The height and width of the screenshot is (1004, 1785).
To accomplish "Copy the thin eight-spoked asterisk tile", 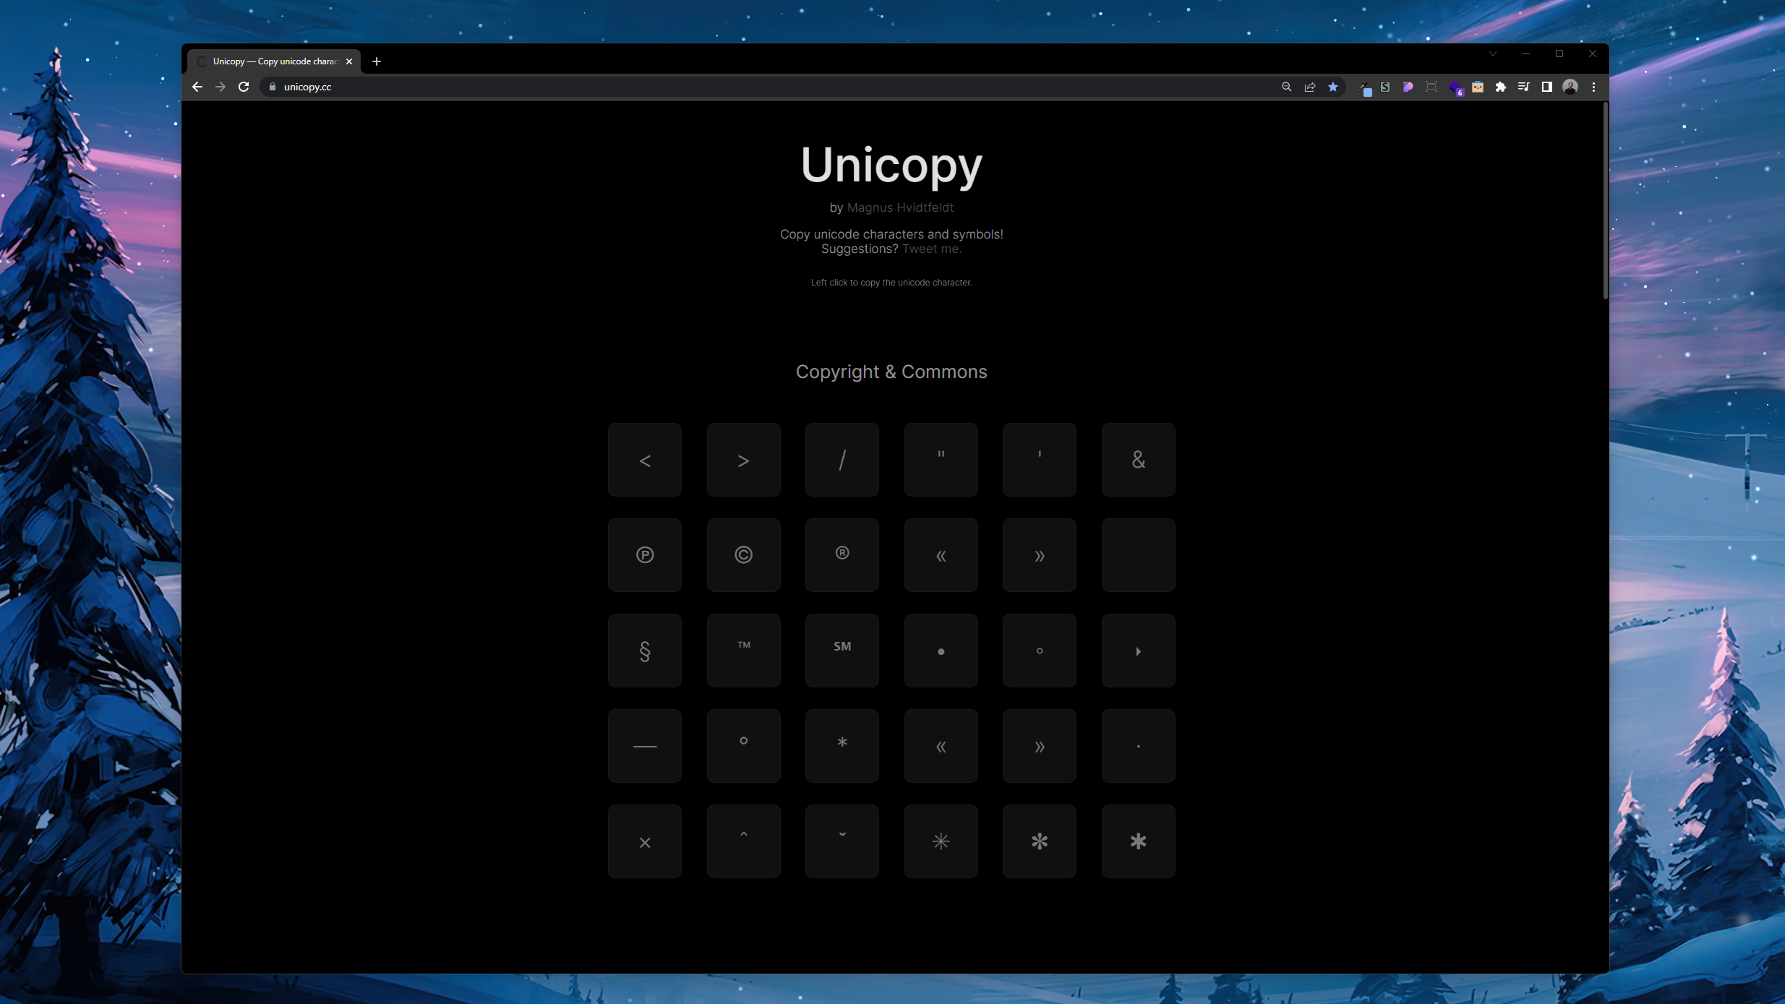I will click(941, 841).
